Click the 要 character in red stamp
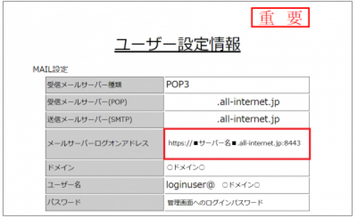The width and height of the screenshot is (357, 218). tap(295, 18)
